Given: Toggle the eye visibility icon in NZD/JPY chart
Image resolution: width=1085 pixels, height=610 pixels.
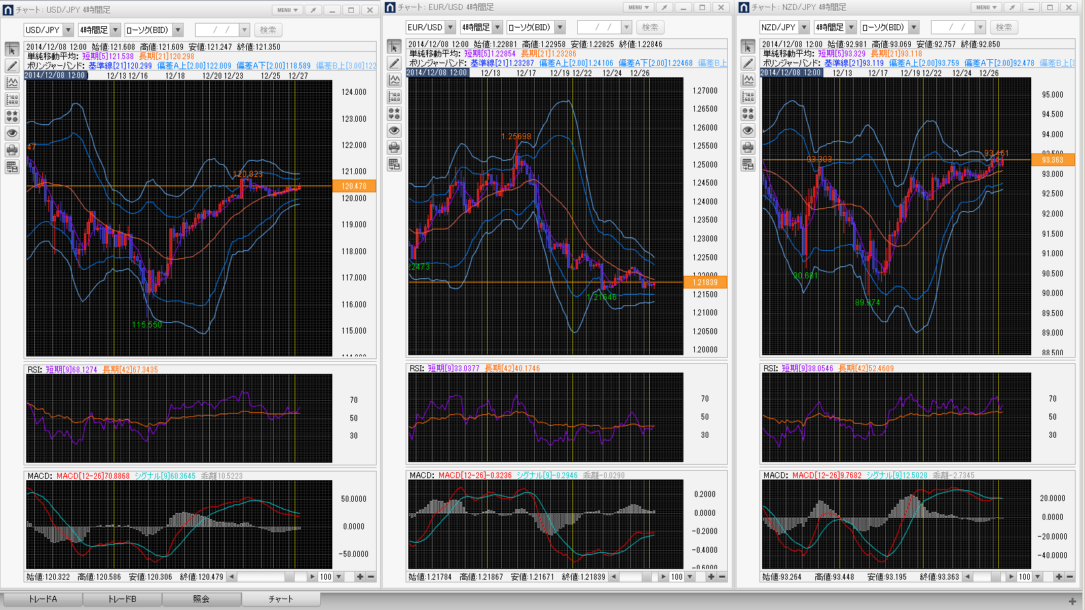Looking at the screenshot, I should tap(748, 130).
